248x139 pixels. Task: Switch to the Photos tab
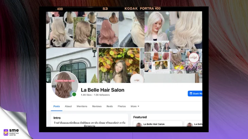click(x=122, y=106)
